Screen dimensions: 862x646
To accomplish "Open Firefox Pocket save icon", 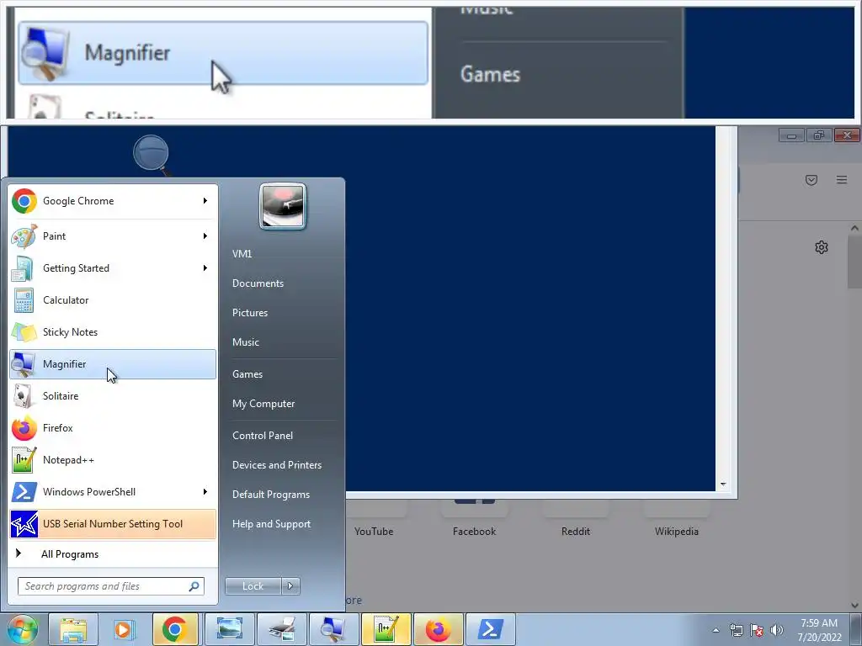I will (811, 180).
